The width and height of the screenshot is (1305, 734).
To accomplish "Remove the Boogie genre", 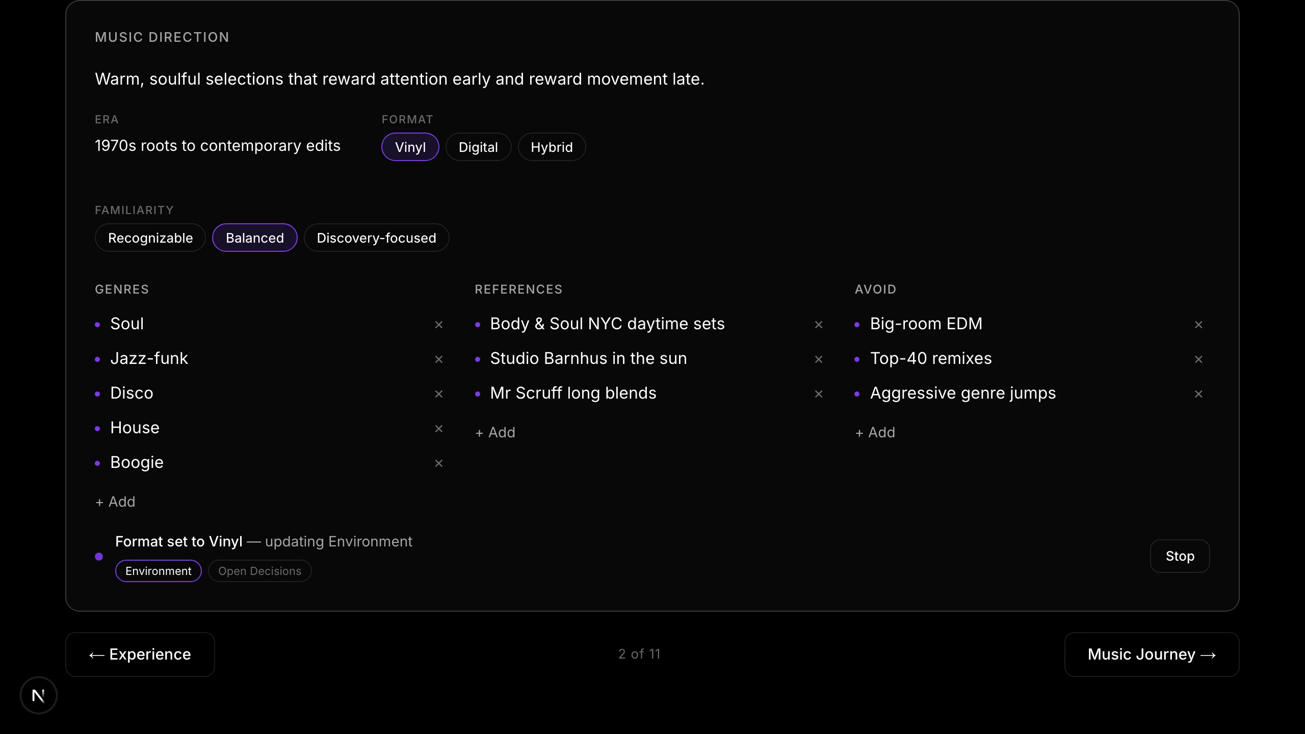I will click(438, 463).
